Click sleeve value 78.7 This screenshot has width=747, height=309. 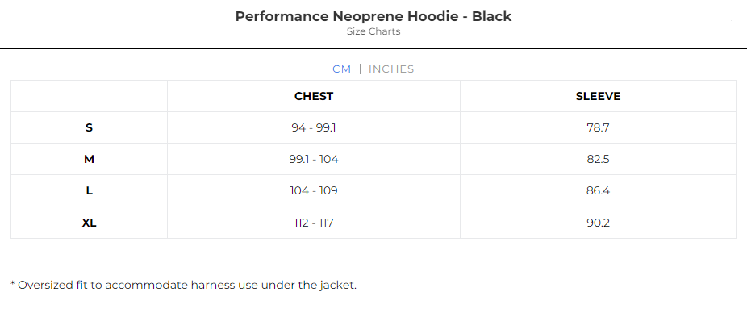click(598, 127)
